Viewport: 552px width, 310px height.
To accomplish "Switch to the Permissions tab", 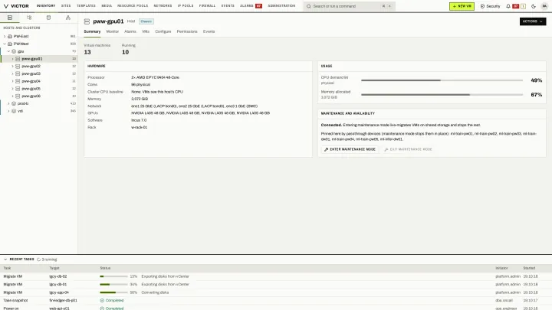I will 187,31.
